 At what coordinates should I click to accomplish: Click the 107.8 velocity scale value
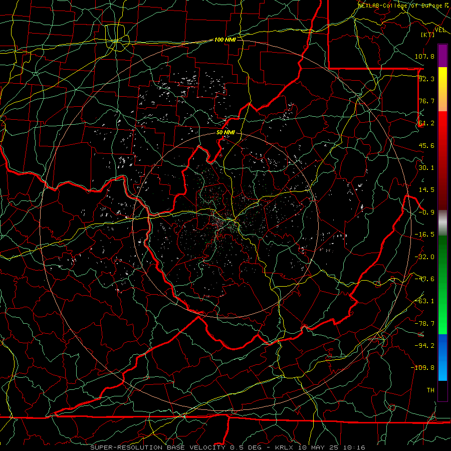tap(424, 56)
